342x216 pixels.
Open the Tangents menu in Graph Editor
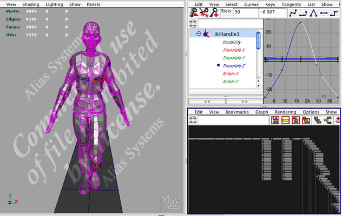[x=290, y=4]
